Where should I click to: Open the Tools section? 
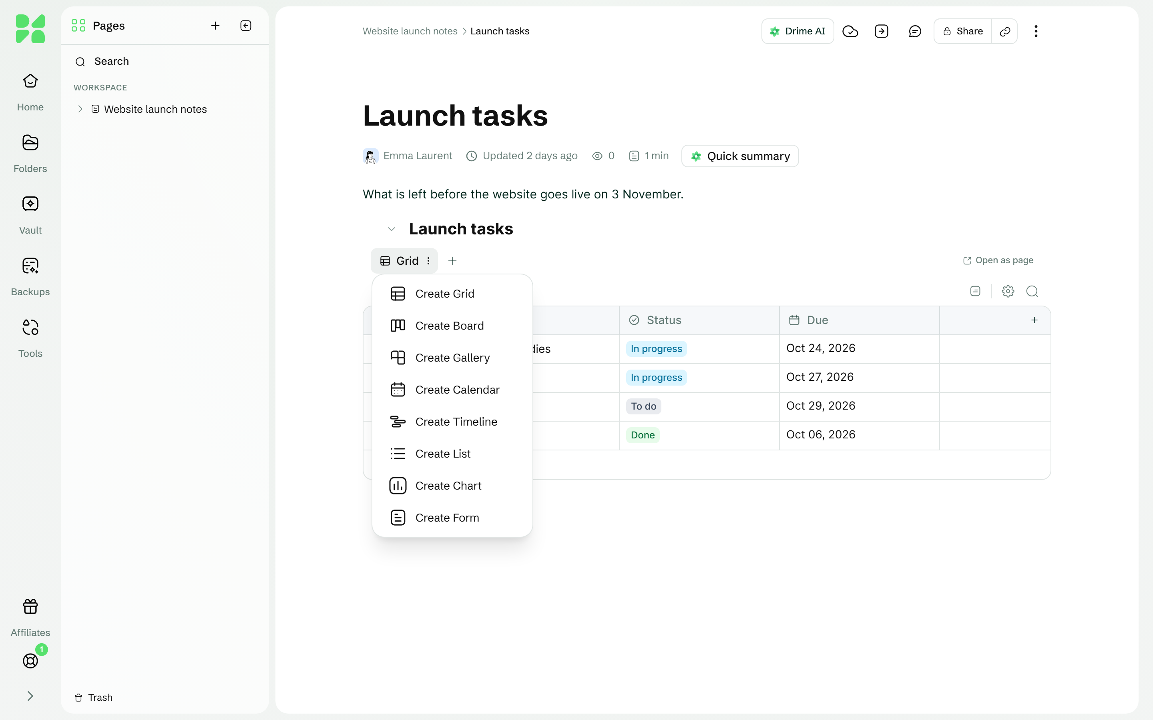pos(30,338)
